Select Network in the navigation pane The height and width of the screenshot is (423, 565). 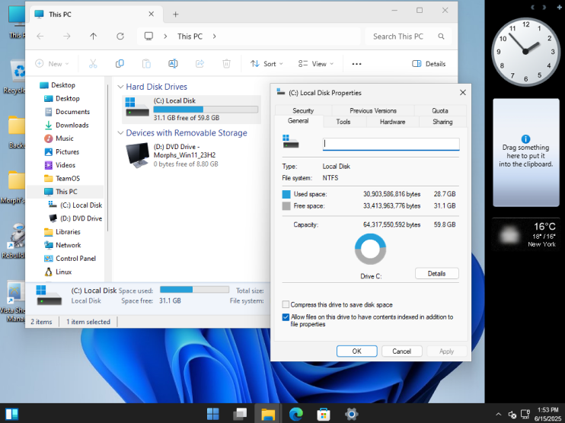(x=68, y=245)
